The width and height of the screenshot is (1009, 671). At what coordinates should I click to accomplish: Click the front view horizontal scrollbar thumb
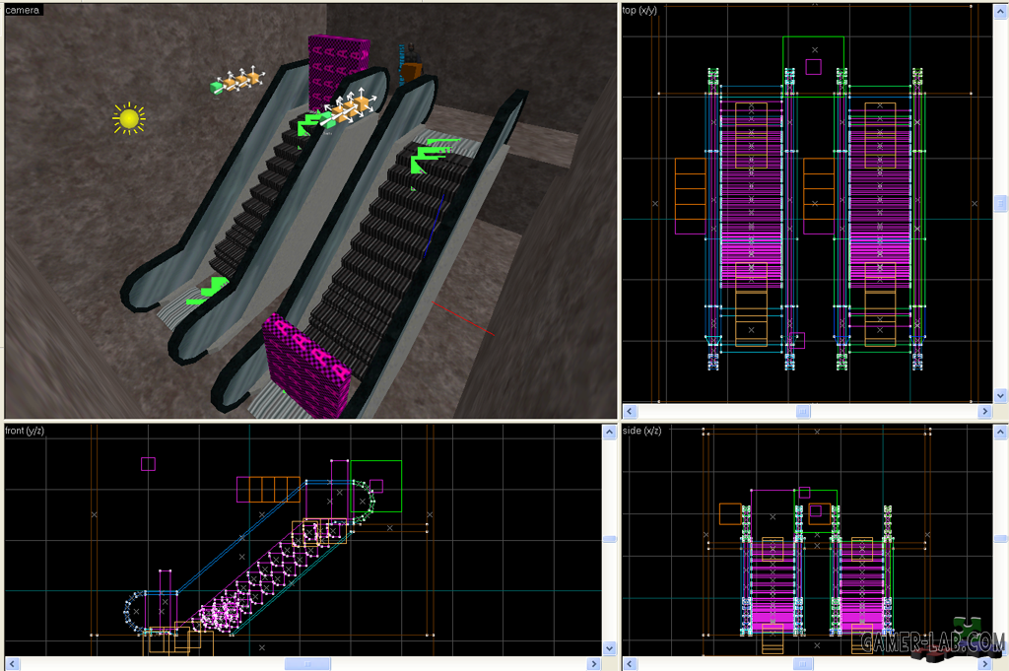(x=307, y=664)
